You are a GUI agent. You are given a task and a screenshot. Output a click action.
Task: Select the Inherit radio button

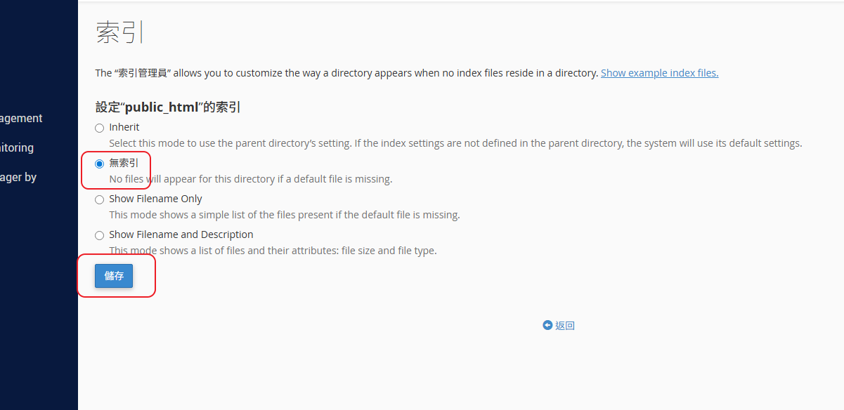coord(99,128)
